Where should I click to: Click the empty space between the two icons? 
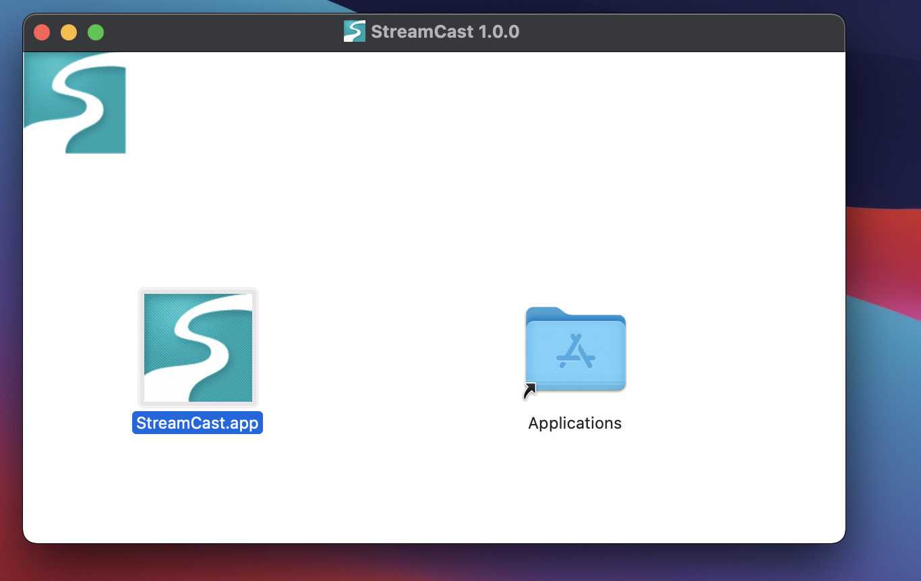point(388,350)
